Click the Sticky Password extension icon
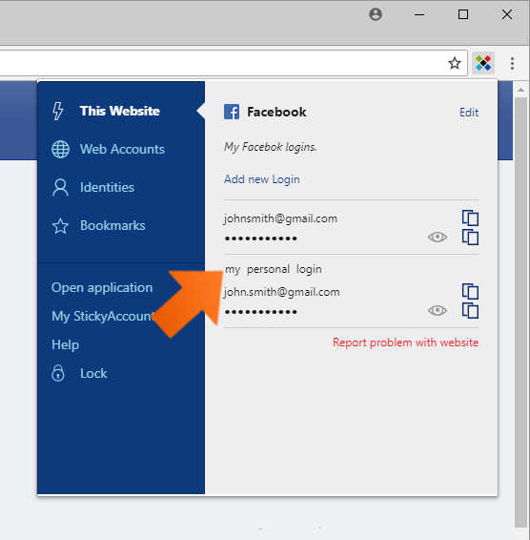 tap(483, 63)
